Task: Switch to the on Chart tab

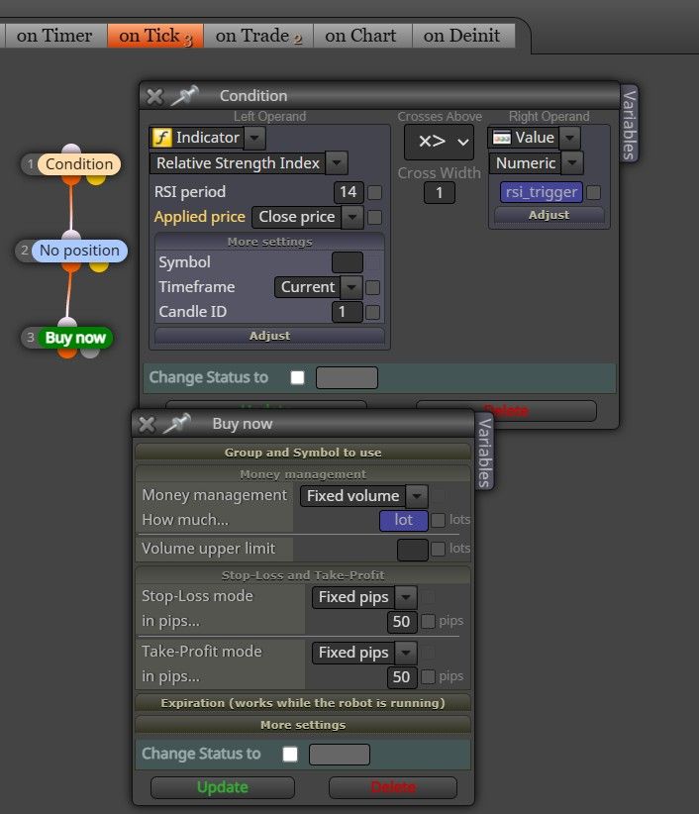Action: [360, 36]
